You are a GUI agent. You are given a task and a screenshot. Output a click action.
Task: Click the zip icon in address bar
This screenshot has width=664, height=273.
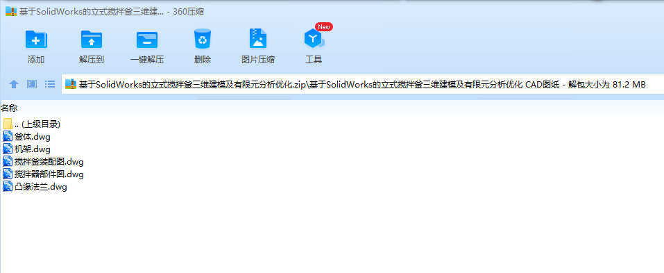pos(70,84)
